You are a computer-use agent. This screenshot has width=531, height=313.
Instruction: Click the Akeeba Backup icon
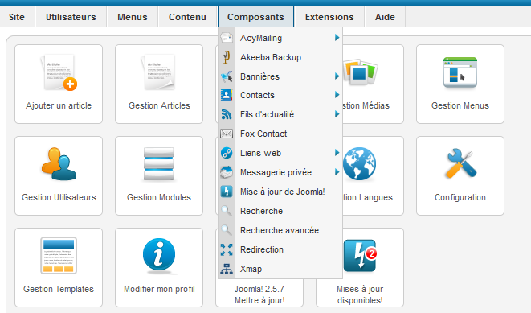coord(227,57)
